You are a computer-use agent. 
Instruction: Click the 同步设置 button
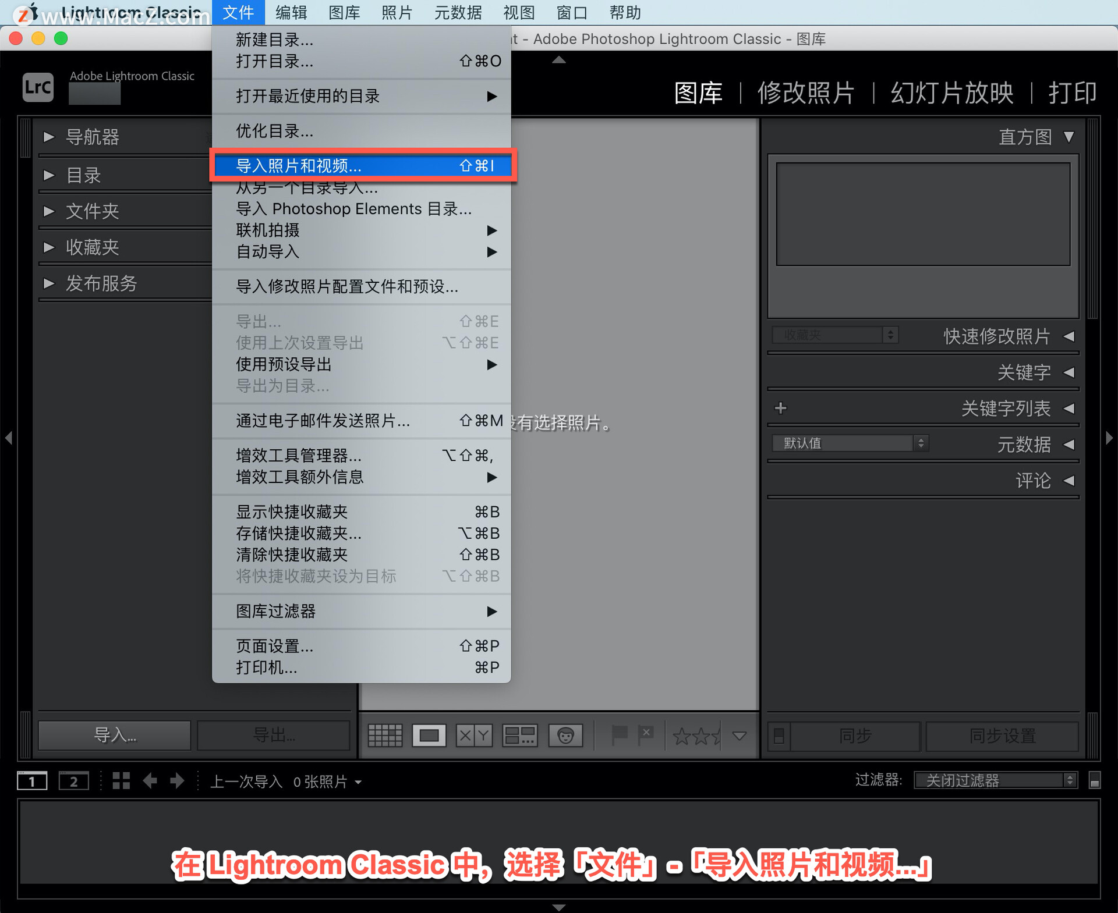coord(1002,736)
